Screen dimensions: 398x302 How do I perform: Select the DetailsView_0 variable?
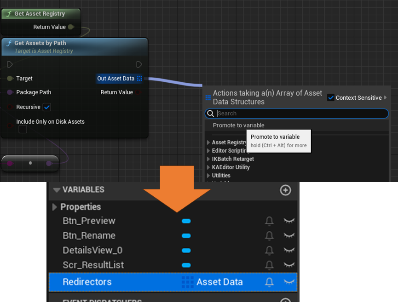point(92,250)
